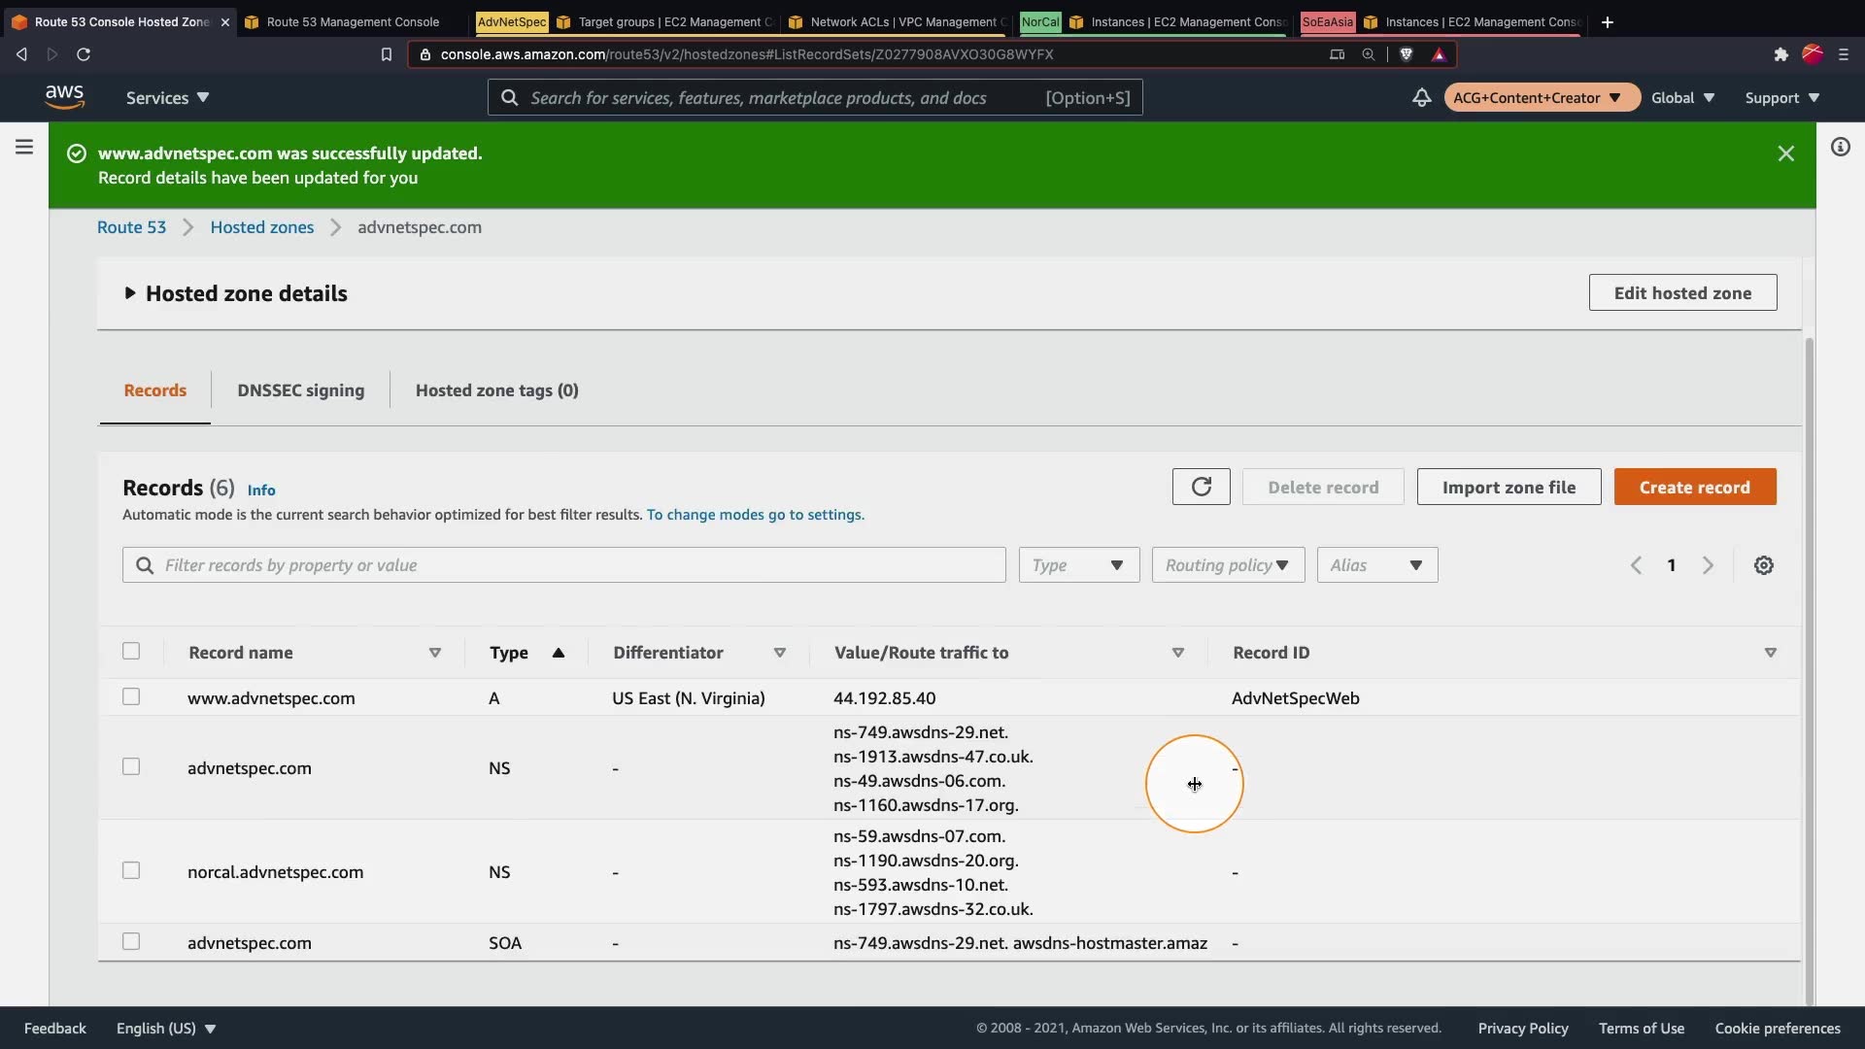Dismiss the green success banner
The height and width of the screenshot is (1049, 1865).
1785,153
